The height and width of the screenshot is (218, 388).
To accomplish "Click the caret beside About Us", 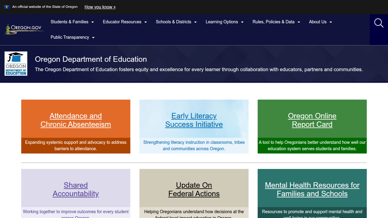I will click(x=331, y=22).
